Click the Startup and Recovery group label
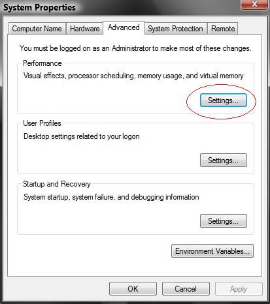270x304 pixels. (x=57, y=184)
